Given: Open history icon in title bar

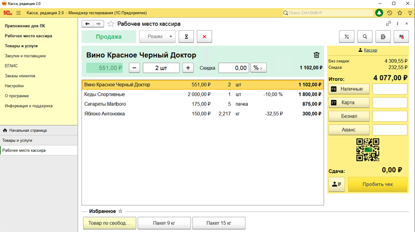Looking at the screenshot, I should 389,13.
